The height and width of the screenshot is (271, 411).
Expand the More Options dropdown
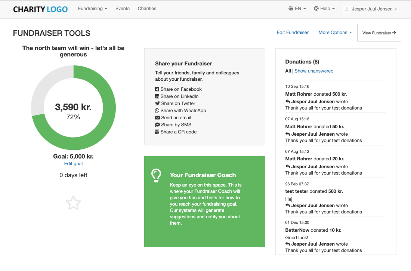point(335,33)
